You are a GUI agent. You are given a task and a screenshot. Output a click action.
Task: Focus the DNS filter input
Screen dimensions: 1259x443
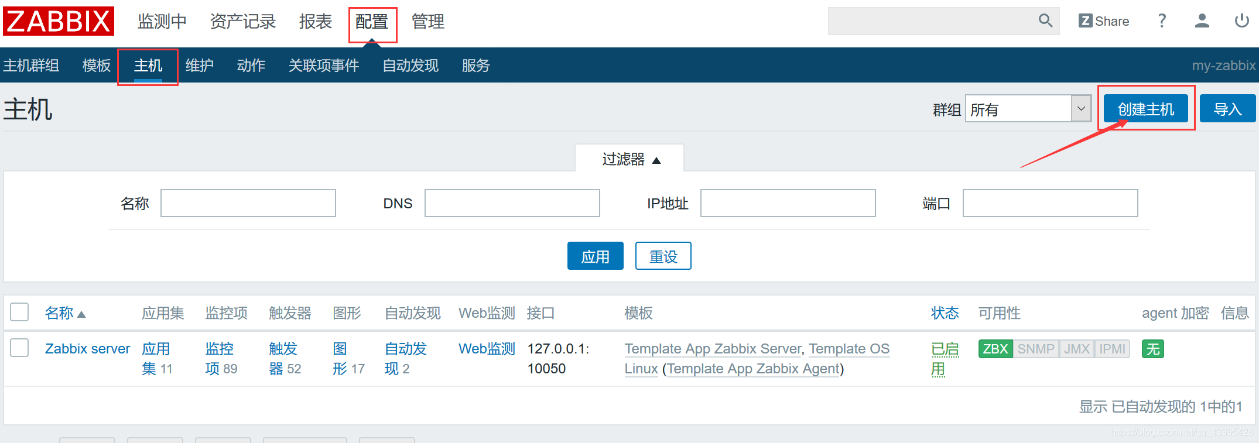pyautogui.click(x=512, y=203)
